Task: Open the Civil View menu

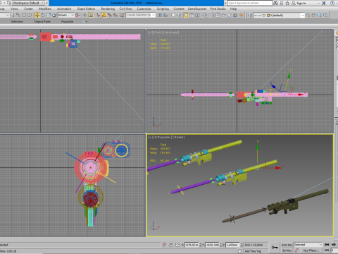Action: [x=125, y=8]
